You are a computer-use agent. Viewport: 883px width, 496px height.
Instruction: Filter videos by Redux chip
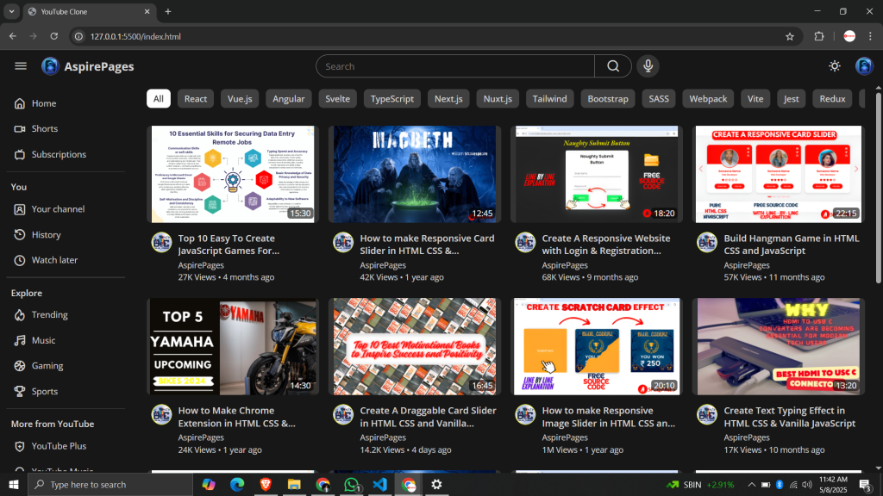click(x=832, y=98)
